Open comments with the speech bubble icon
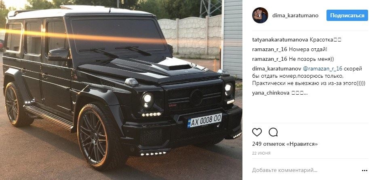Image resolution: width=377 pixels, height=180 pixels. click(x=273, y=132)
